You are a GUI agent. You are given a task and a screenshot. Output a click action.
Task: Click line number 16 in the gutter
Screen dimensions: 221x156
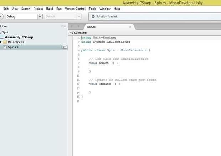click(x=78, y=101)
